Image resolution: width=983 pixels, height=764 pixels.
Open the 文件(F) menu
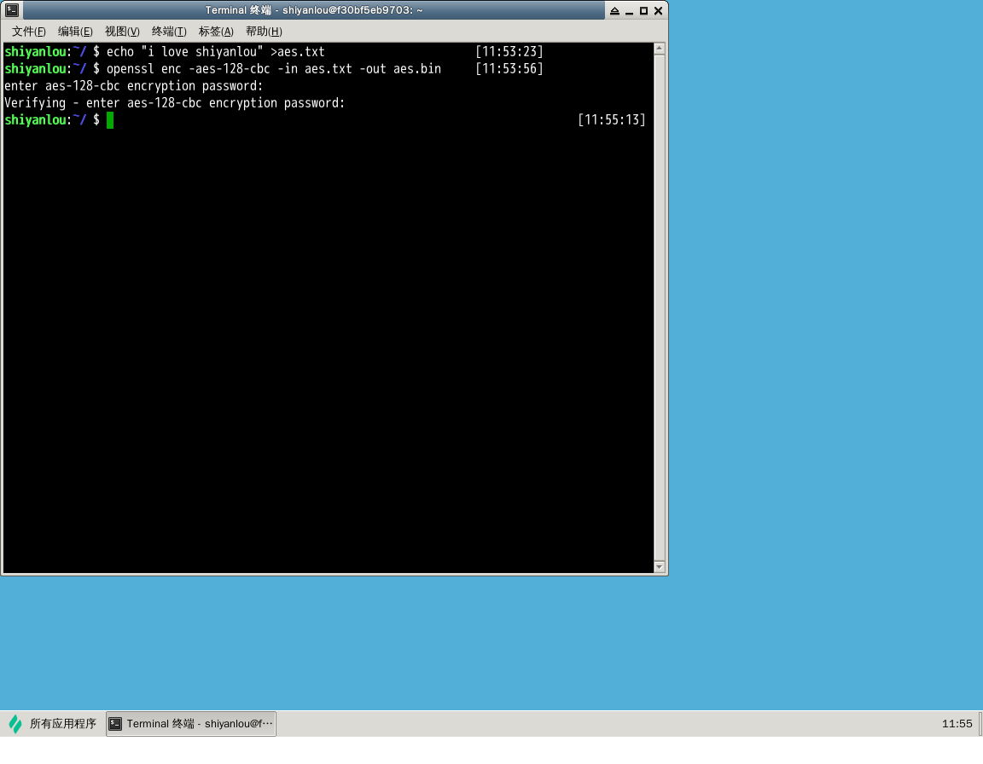tap(28, 32)
